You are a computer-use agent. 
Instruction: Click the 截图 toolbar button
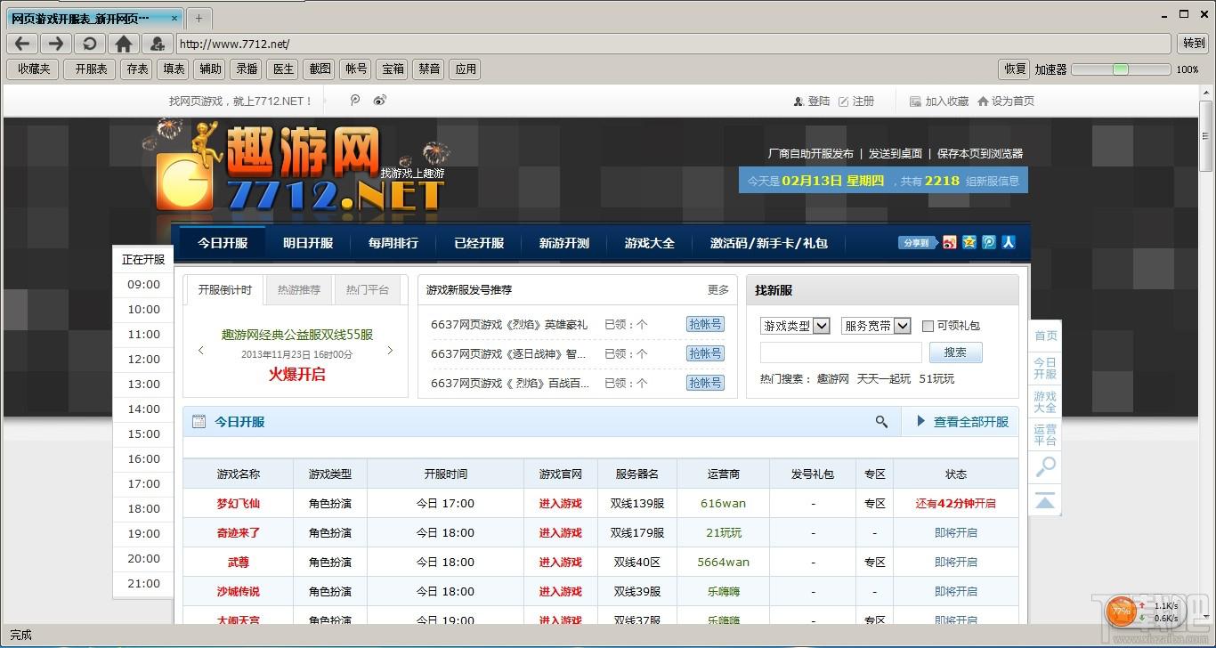pyautogui.click(x=320, y=69)
